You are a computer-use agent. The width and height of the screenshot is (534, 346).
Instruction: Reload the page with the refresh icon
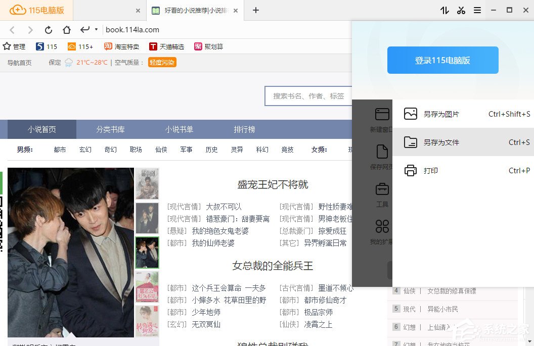pos(48,29)
